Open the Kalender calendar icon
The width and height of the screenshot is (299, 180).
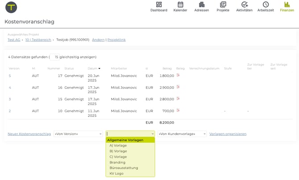pyautogui.click(x=180, y=4)
